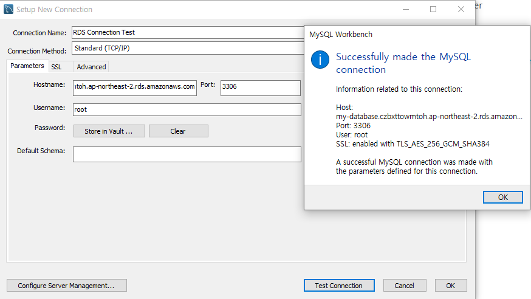This screenshot has width=531, height=299.
Task: Click the Connection Name field
Action: tap(188, 32)
